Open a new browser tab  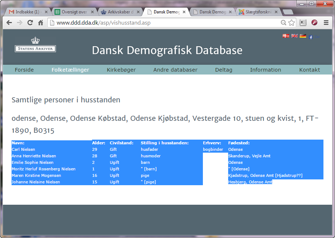pyautogui.click(x=288, y=12)
